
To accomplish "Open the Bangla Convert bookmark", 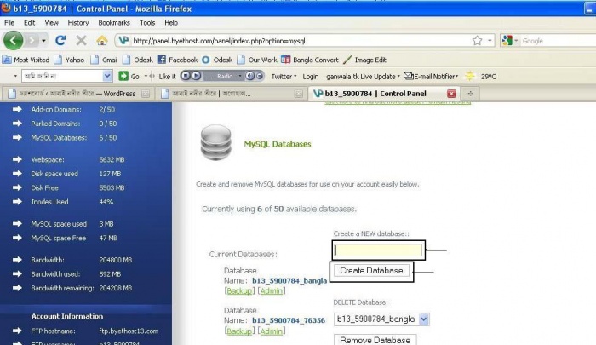I will [x=309, y=60].
